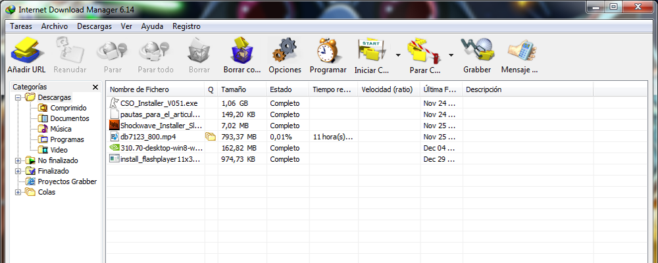
Task: Sort by Última Fecha column header
Action: pos(441,89)
